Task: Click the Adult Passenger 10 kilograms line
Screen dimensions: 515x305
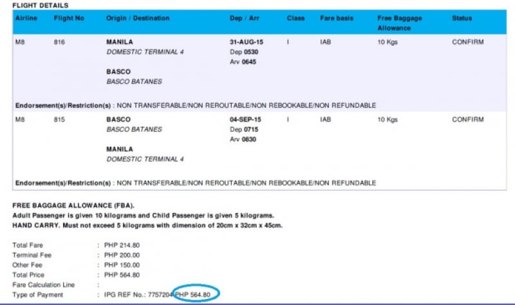Action: (143, 216)
